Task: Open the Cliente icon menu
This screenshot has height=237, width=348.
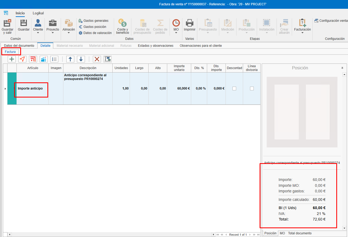Action: pos(38,23)
